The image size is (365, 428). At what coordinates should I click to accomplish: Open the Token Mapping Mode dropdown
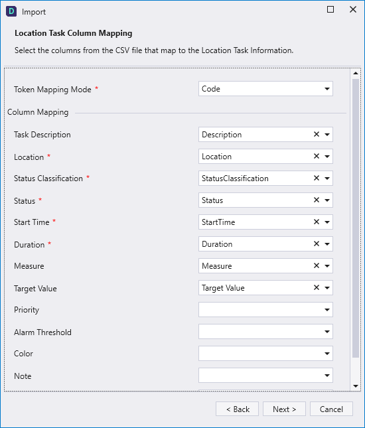pos(265,89)
